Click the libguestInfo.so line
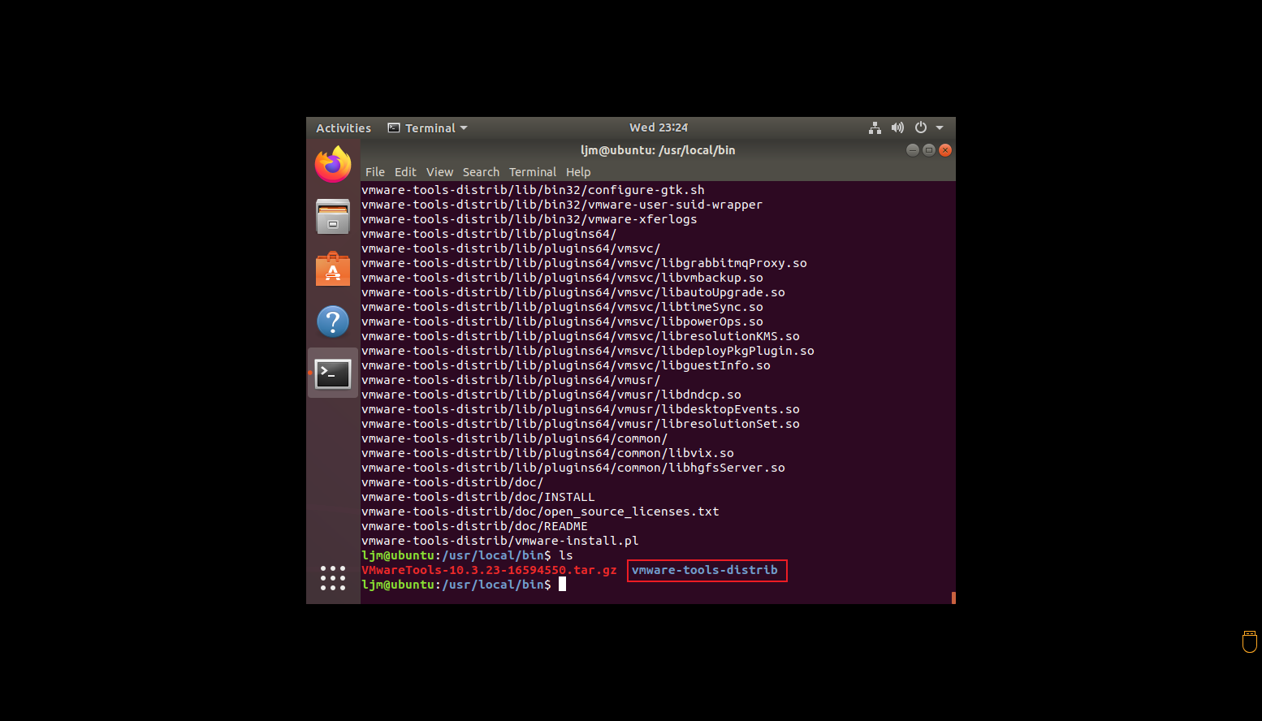This screenshot has width=1262, height=721. tap(565, 365)
